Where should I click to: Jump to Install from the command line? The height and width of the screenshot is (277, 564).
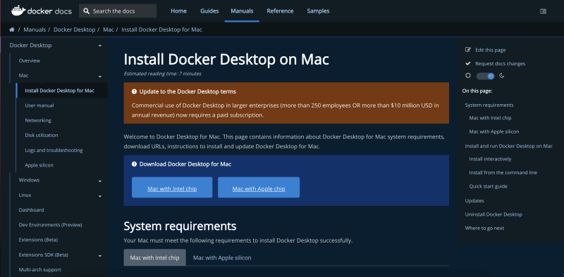[x=503, y=172]
